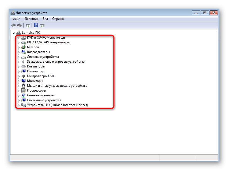This screenshot has width=228, height=170.
Task: Click the Батареи battery icon
Action: [x=23, y=47]
